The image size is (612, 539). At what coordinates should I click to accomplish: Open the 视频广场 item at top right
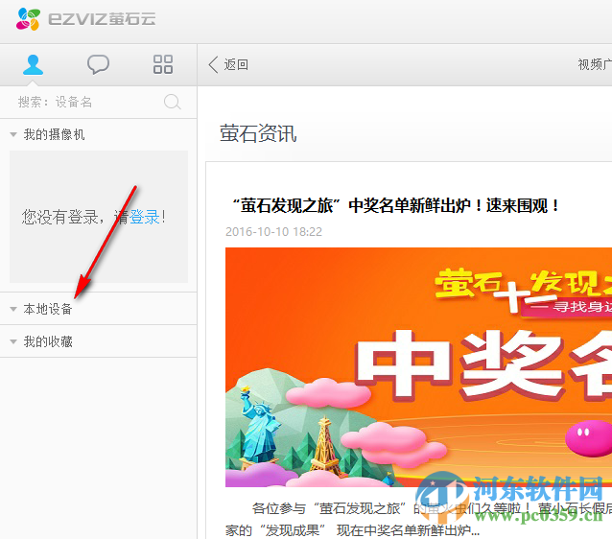pyautogui.click(x=595, y=65)
